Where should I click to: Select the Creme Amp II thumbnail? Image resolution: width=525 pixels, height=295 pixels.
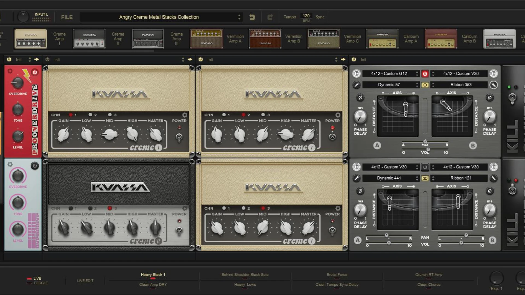point(89,39)
